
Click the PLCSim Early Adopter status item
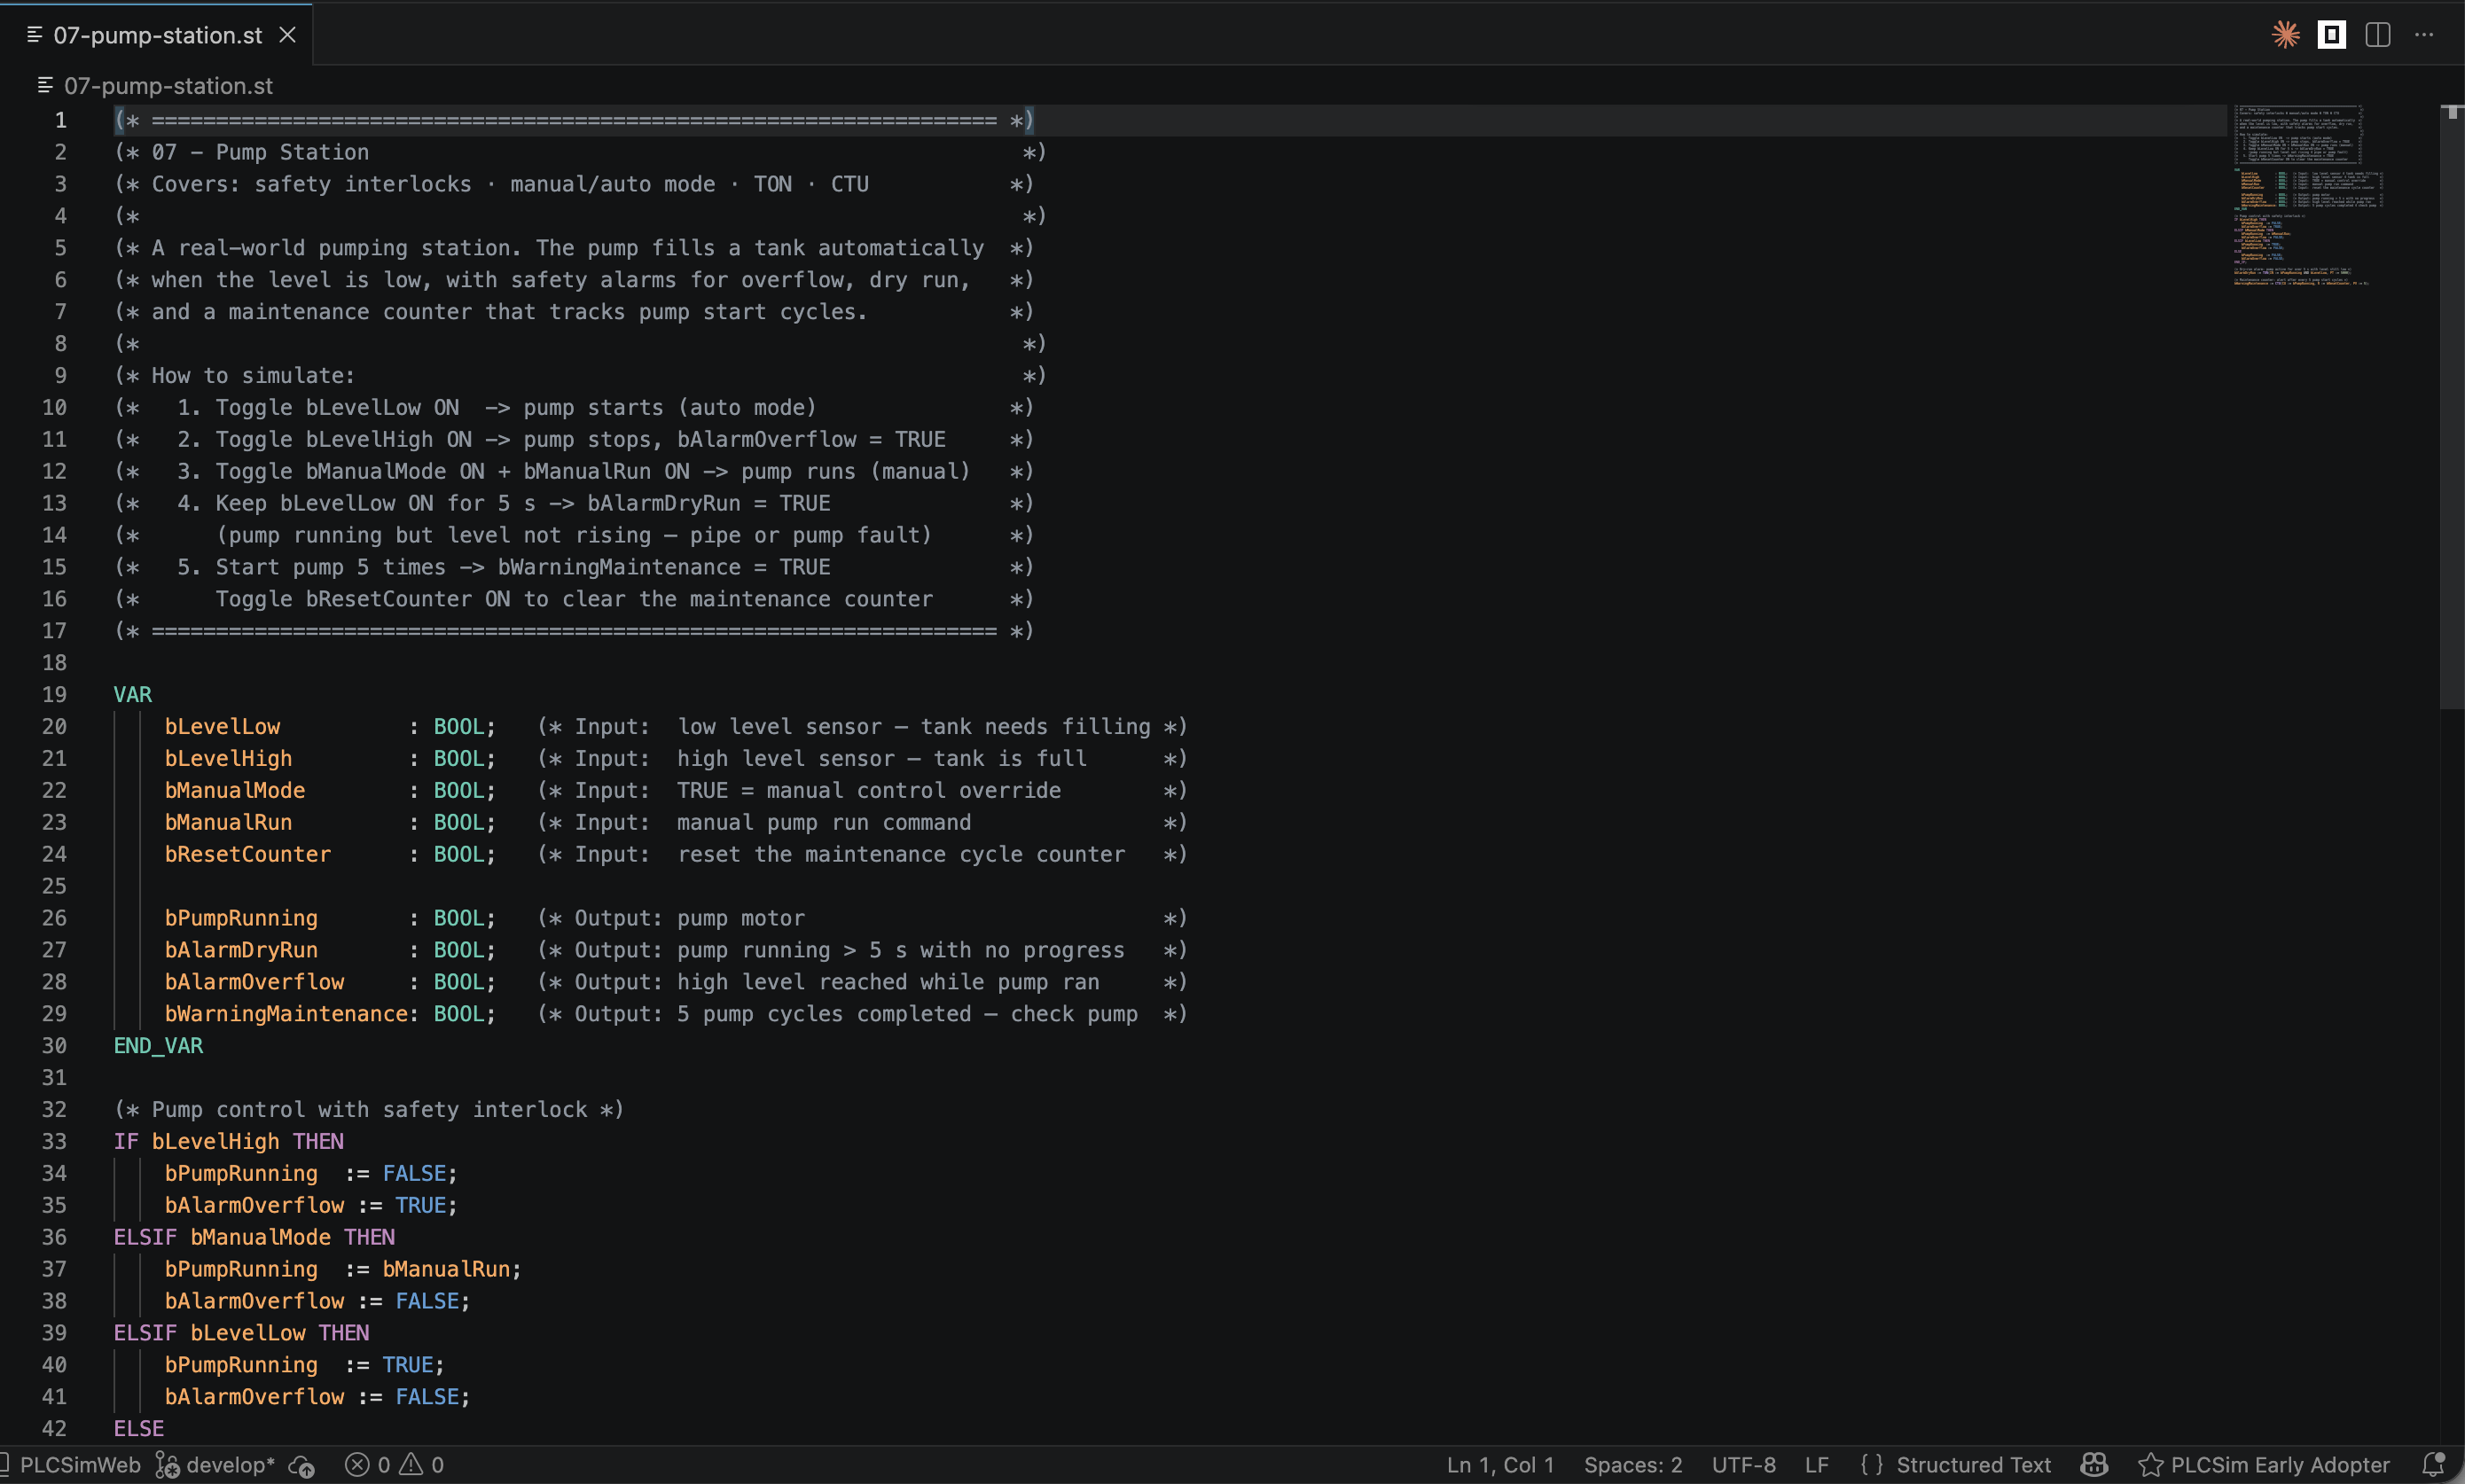click(x=2279, y=1465)
